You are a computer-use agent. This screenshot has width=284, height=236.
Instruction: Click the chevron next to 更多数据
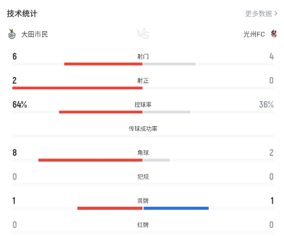276,13
